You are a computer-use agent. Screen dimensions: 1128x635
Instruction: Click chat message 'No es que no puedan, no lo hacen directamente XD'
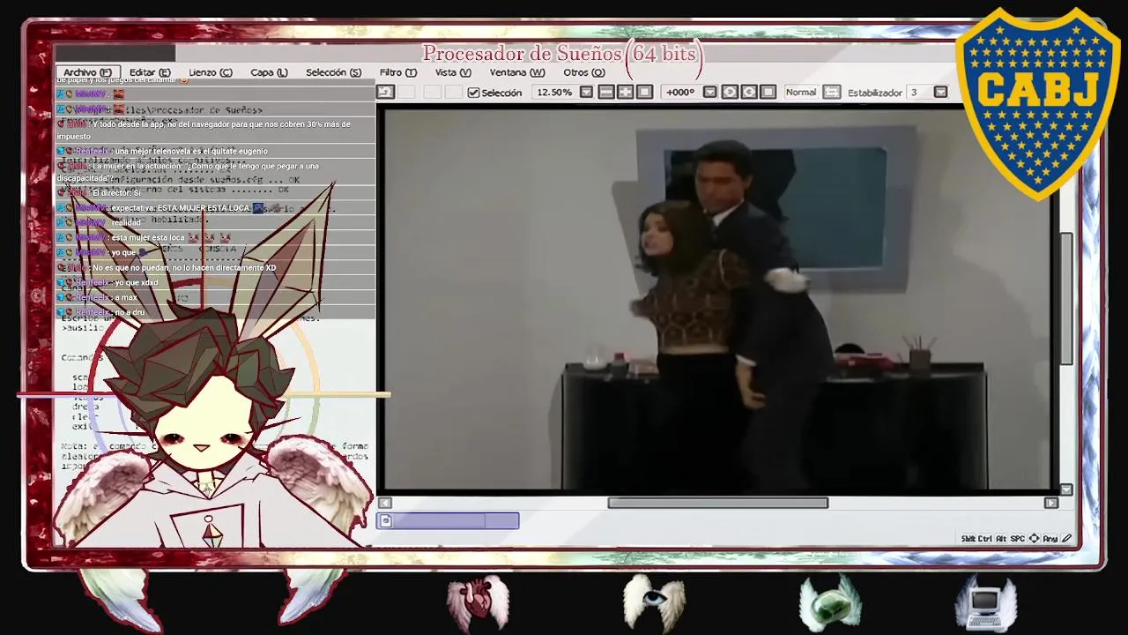point(184,267)
